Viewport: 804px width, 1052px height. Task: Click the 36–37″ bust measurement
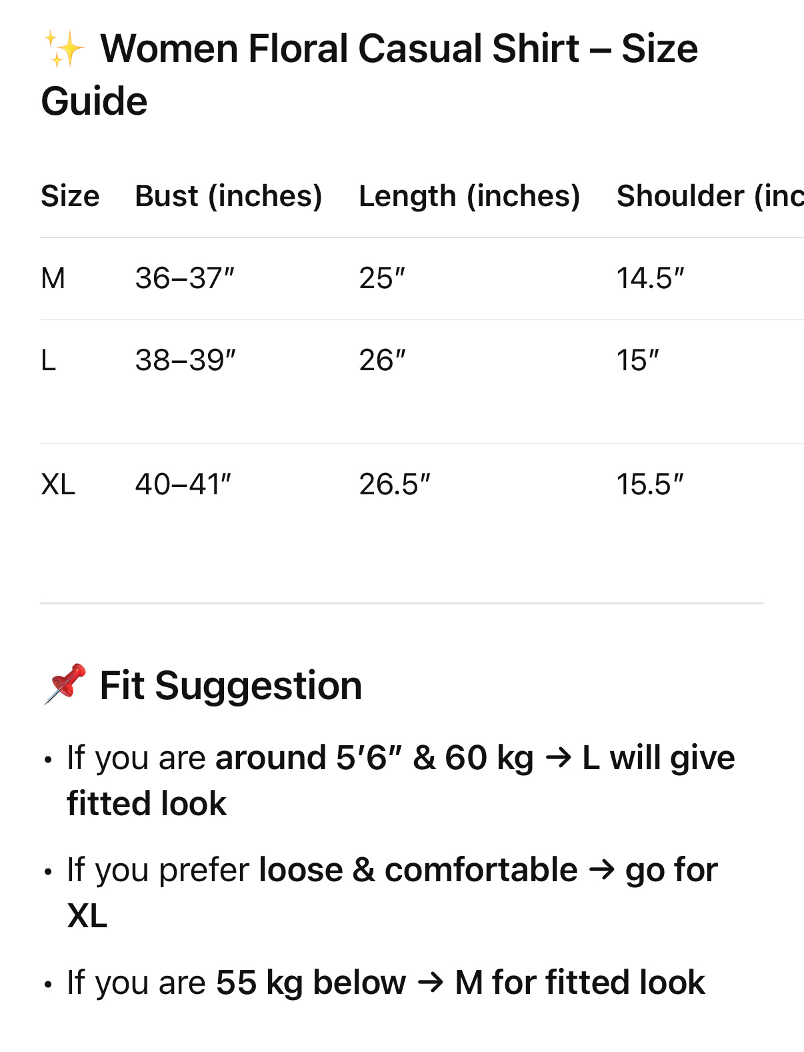point(185,278)
